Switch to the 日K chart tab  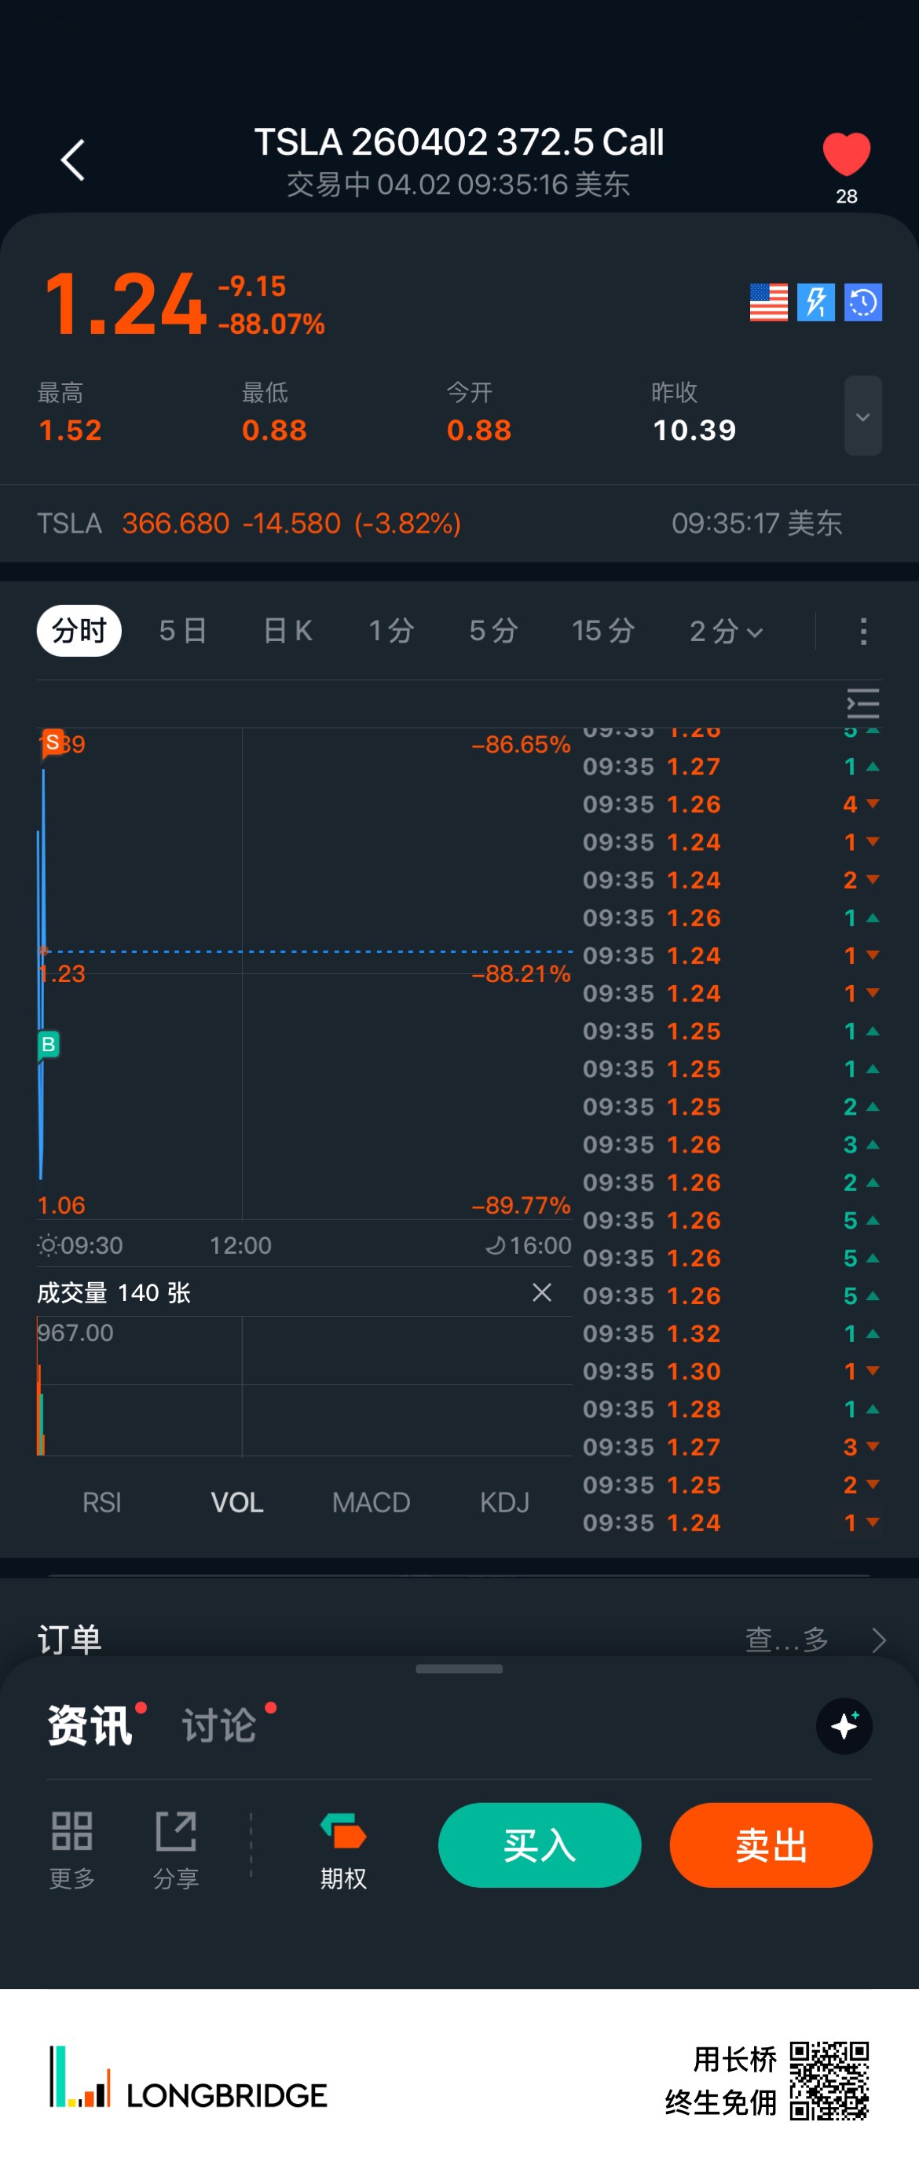[287, 631]
